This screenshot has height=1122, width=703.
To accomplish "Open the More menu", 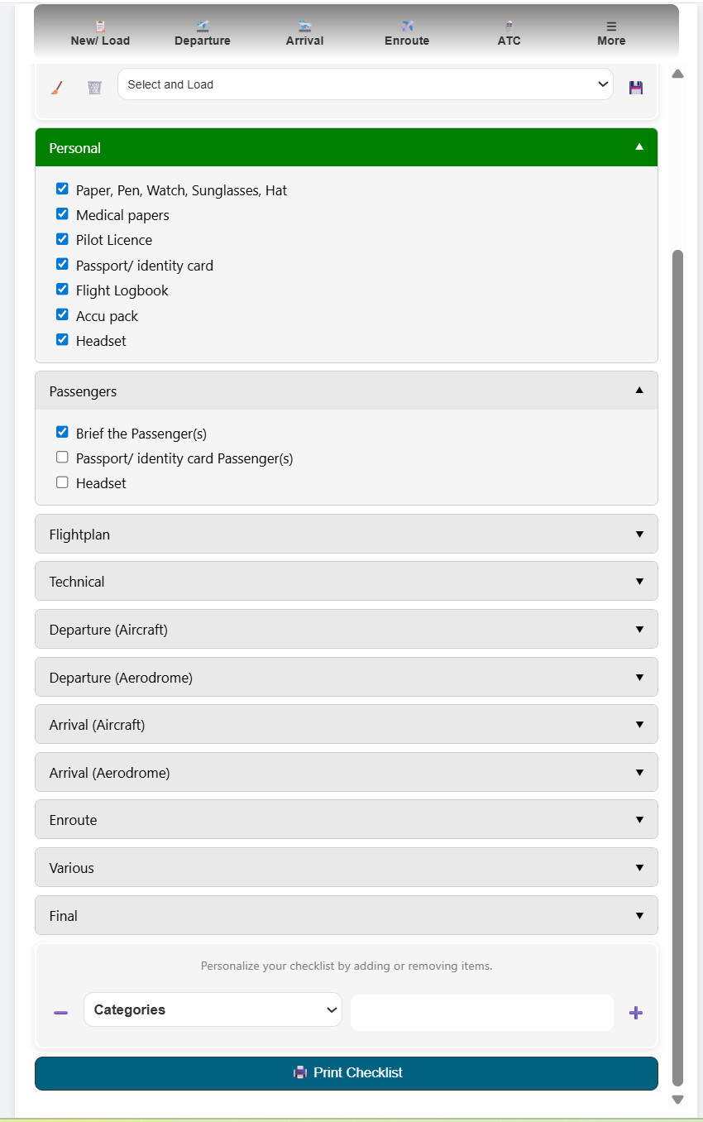I will point(611,34).
